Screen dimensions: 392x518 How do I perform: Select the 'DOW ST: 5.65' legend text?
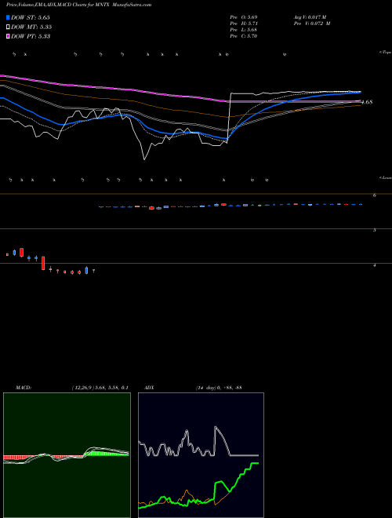tap(31, 17)
